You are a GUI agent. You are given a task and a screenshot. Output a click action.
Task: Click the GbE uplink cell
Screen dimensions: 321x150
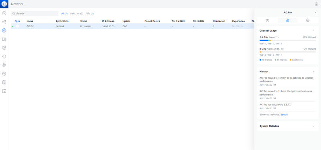125,26
